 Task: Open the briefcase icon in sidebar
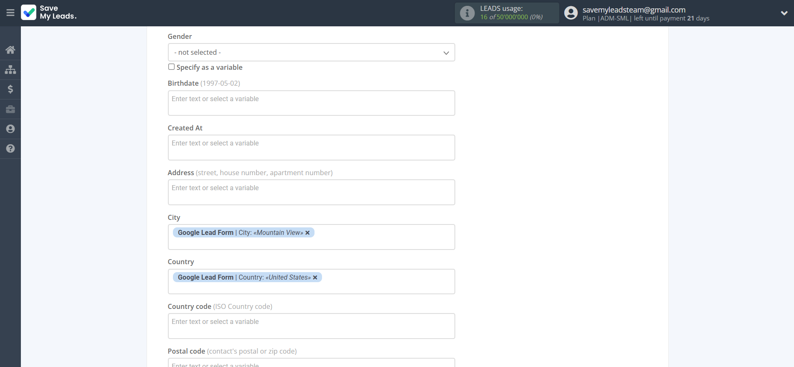10,109
